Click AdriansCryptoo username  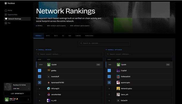coord(126,88)
